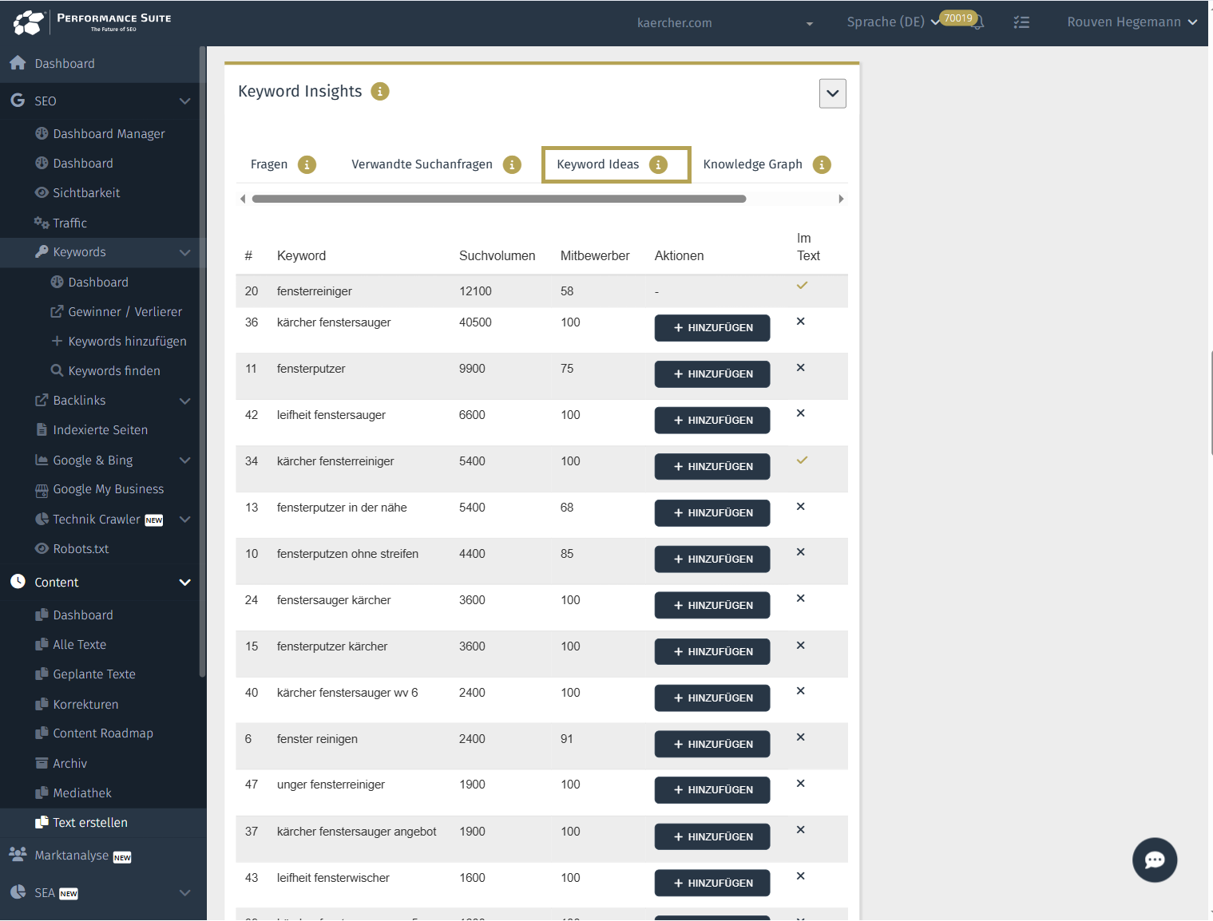1213x921 pixels.
Task: Click the sidebar vertical scrollbar
Action: tap(203, 361)
